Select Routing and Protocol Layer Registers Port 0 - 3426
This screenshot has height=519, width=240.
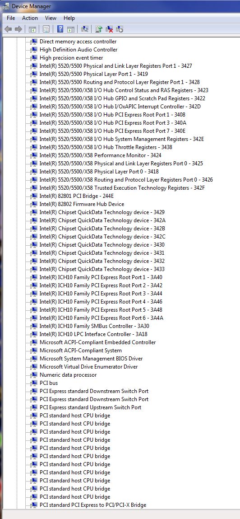click(x=126, y=180)
